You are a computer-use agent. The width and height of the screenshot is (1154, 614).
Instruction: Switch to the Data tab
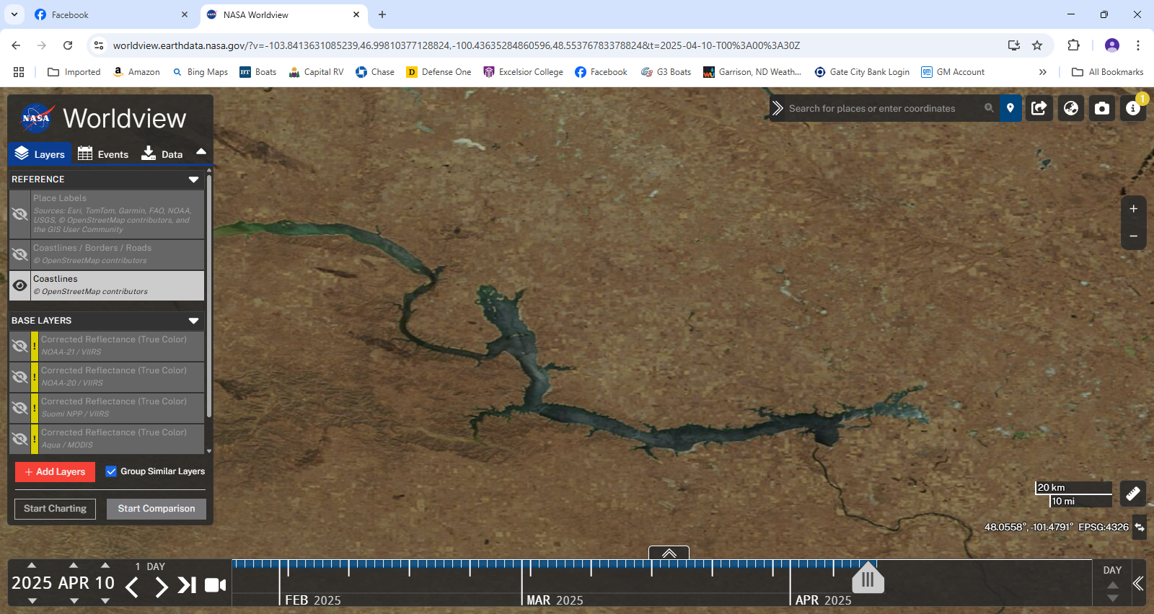[162, 154]
